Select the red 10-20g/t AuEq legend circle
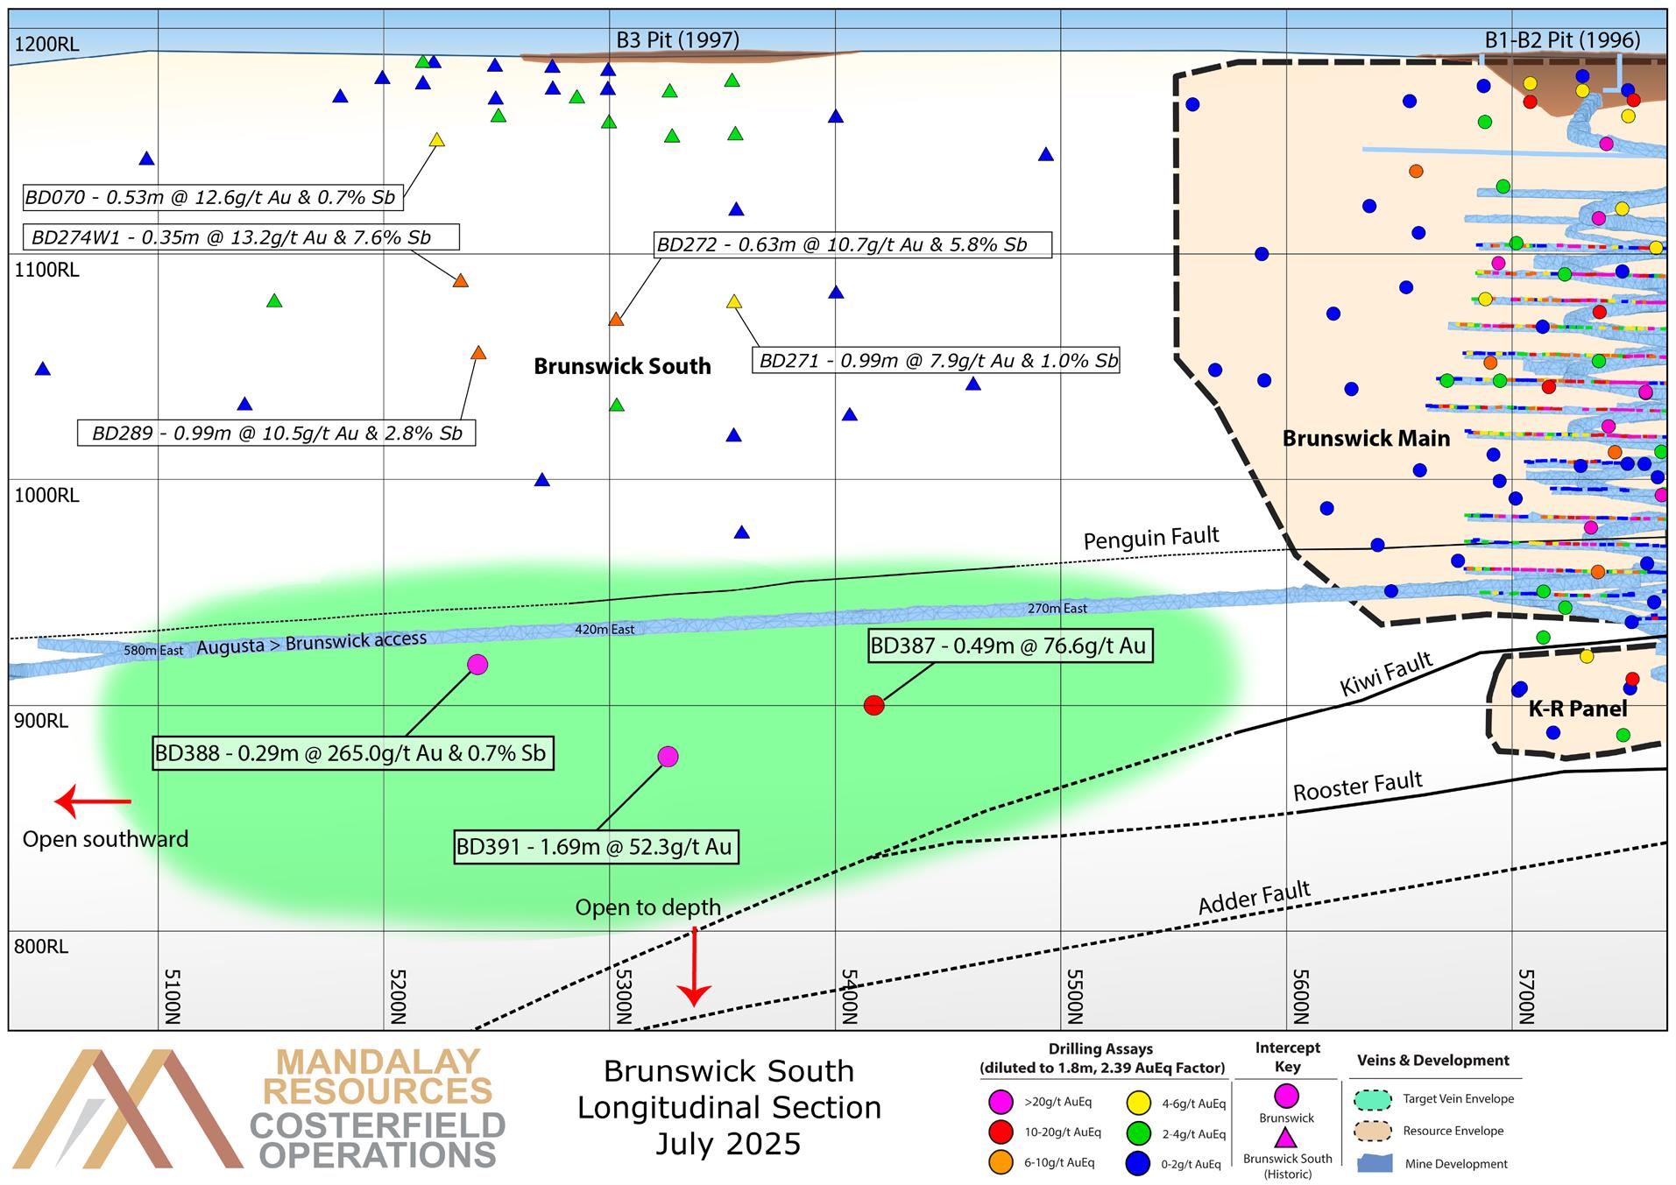This screenshot has width=1676, height=1185. pyautogui.click(x=1000, y=1132)
